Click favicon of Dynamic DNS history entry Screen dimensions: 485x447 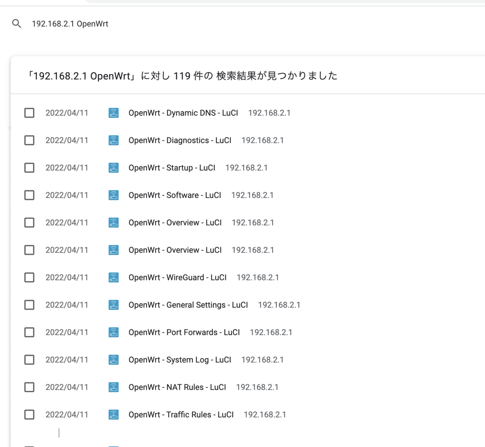tap(114, 113)
